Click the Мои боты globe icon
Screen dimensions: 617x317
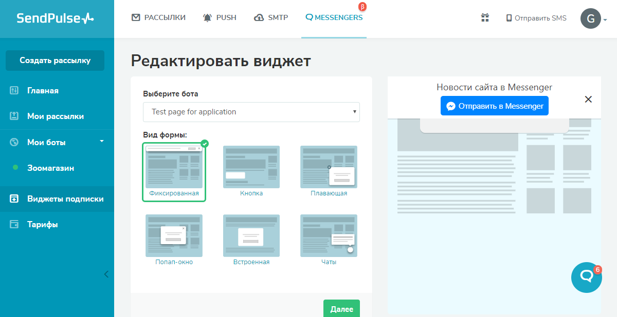pyautogui.click(x=14, y=142)
